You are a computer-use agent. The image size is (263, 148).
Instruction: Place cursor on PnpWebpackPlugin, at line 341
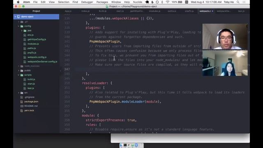tap(105, 42)
